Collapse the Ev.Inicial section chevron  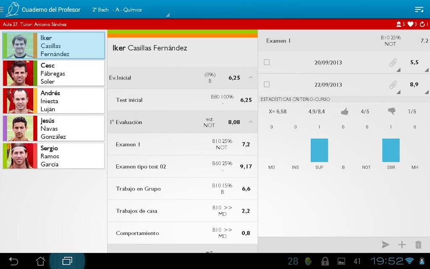(251, 78)
